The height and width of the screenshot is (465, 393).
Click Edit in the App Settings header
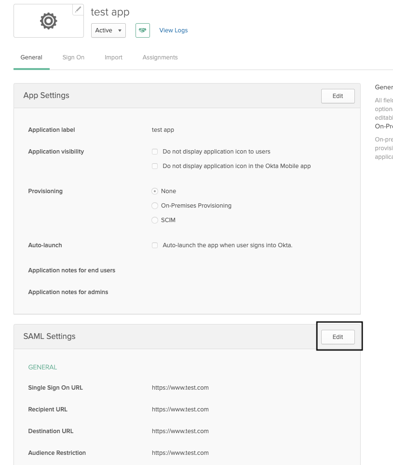(338, 96)
